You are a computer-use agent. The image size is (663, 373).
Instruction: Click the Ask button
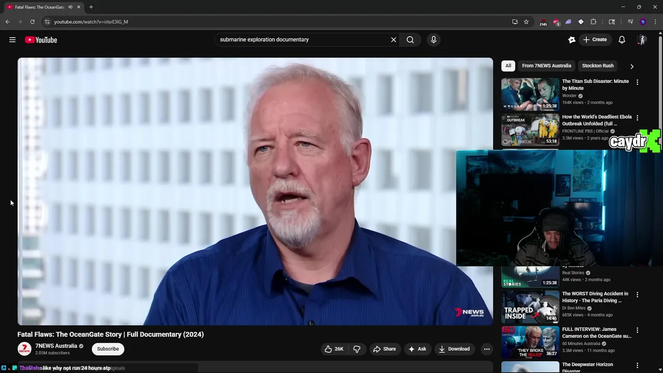[x=417, y=349]
